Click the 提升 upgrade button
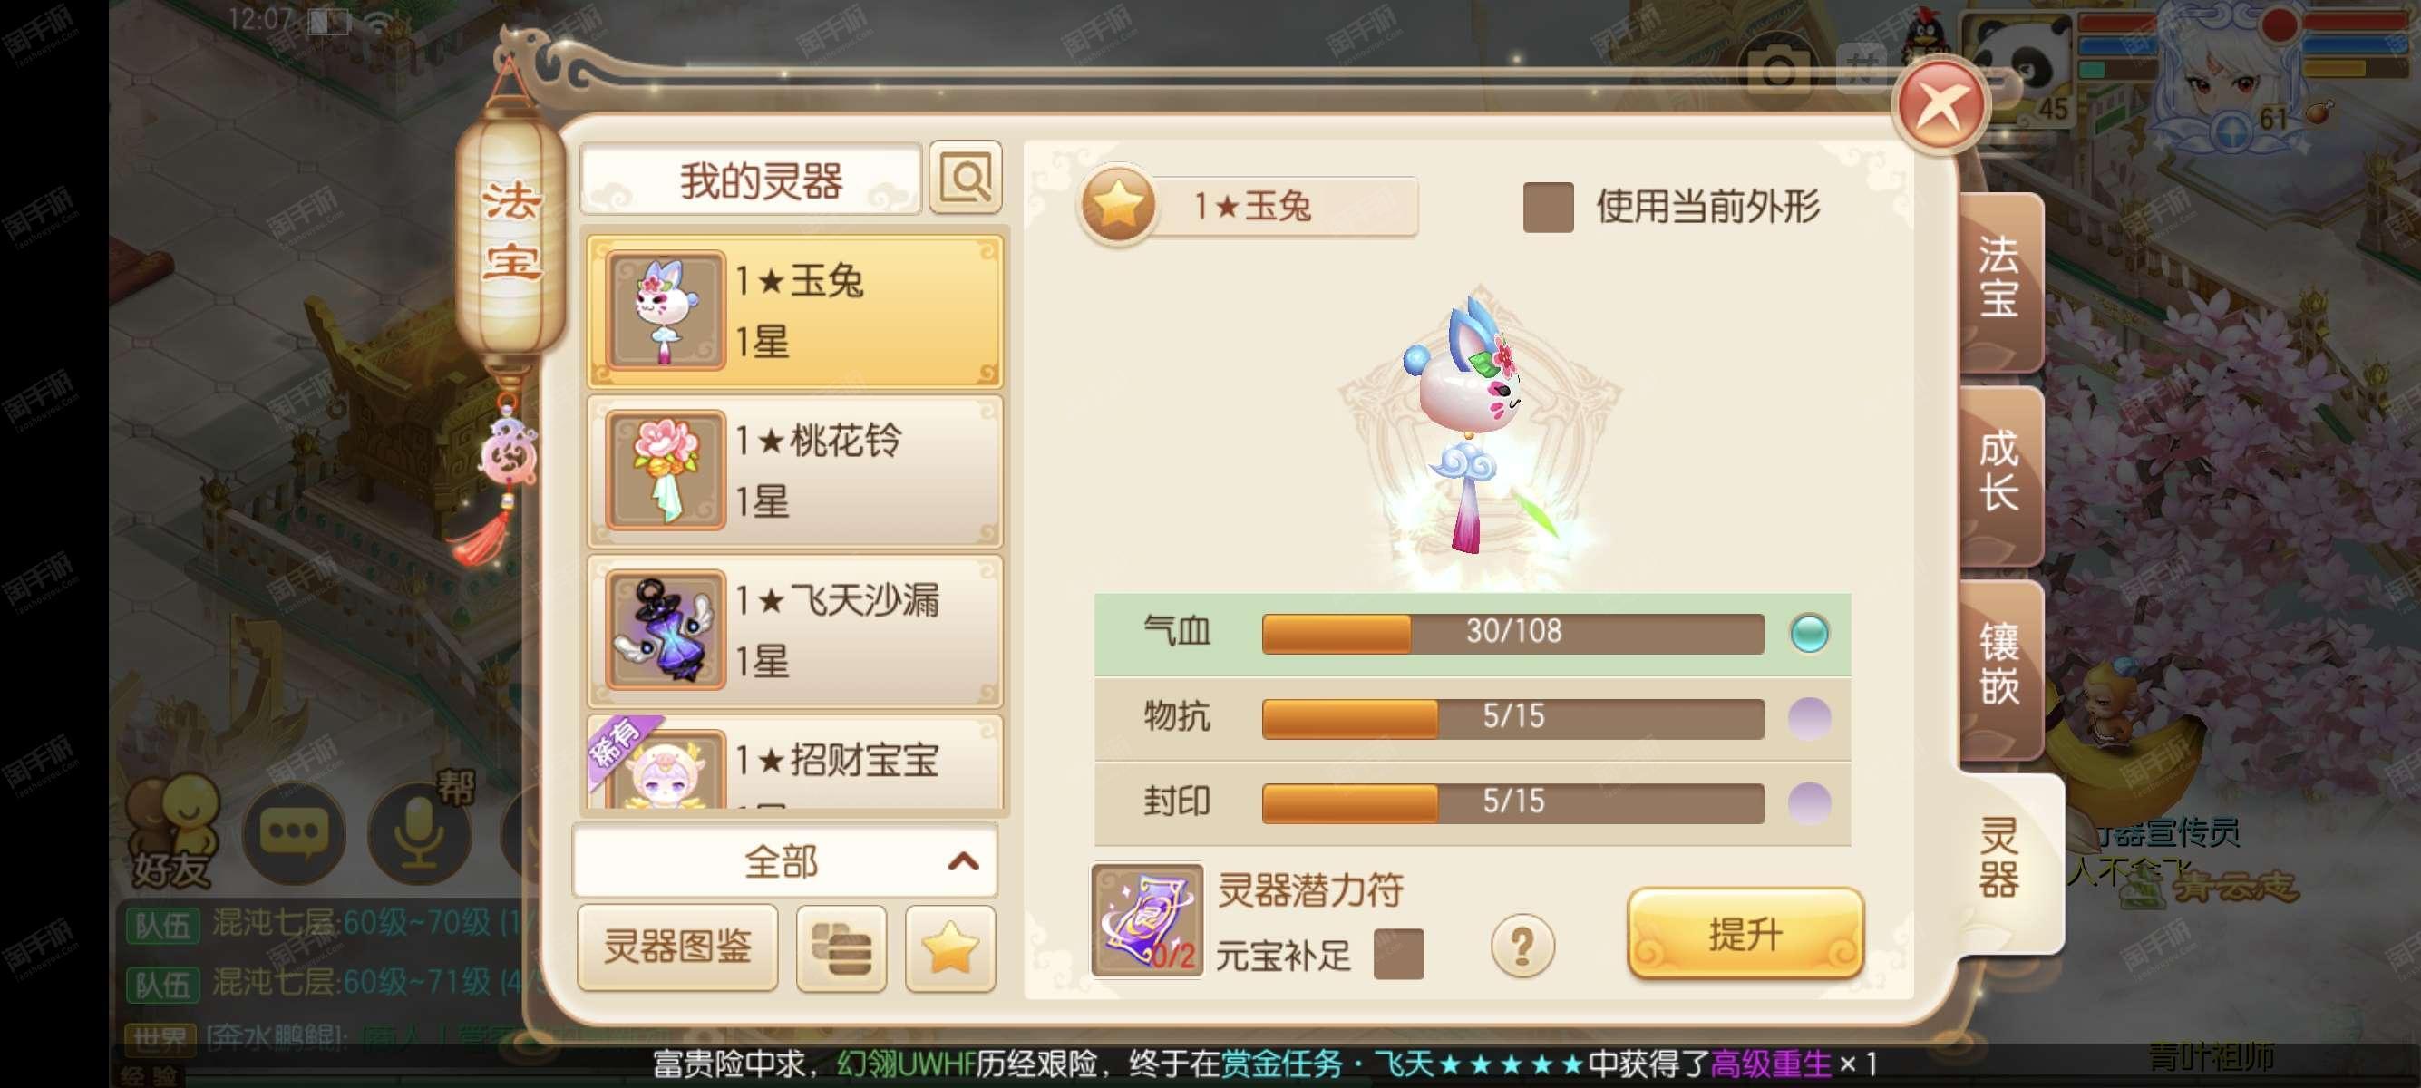This screenshot has width=2421, height=1088. pyautogui.click(x=1745, y=933)
